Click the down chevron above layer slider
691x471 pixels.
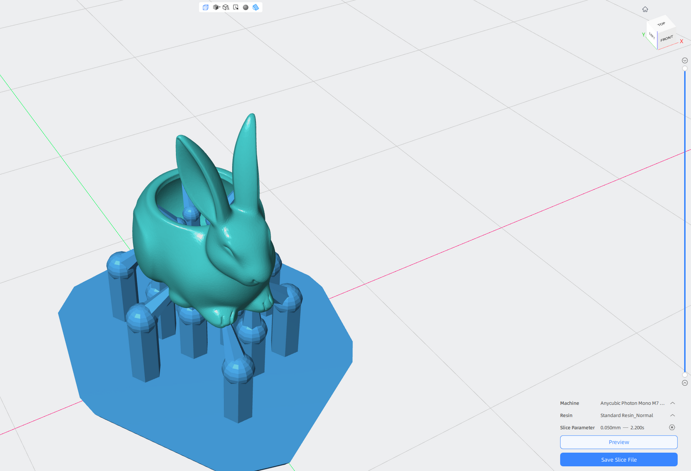point(685,60)
